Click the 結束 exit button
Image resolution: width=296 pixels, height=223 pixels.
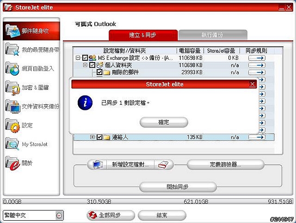(x=162, y=215)
